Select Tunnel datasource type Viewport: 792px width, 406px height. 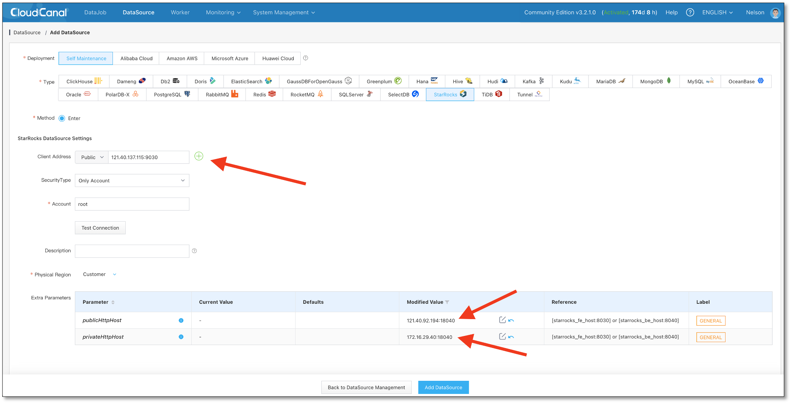[x=530, y=95]
